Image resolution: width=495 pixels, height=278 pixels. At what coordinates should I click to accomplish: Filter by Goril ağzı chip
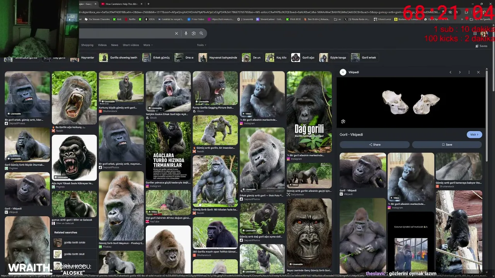[304, 58]
